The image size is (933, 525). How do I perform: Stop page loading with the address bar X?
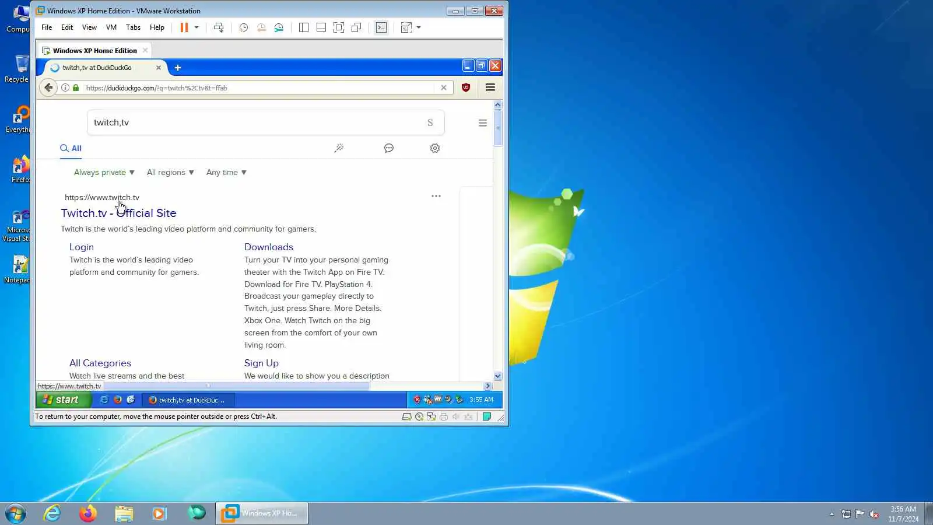[x=444, y=87]
